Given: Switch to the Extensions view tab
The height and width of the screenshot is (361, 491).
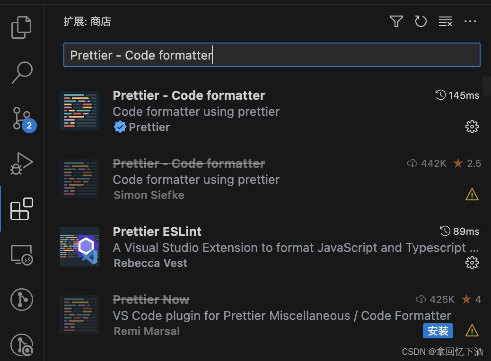Looking at the screenshot, I should tap(21, 208).
